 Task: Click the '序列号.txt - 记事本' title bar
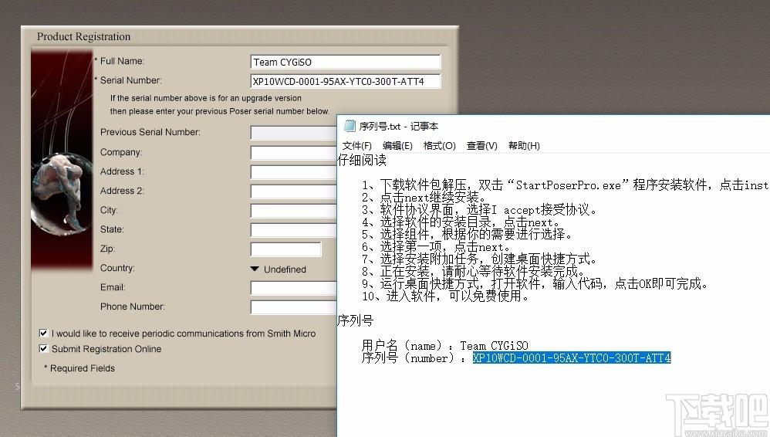tap(553, 127)
